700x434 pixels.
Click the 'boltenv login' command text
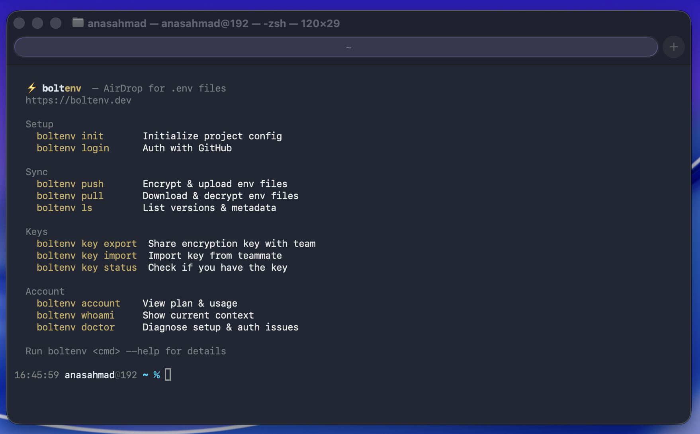(73, 148)
